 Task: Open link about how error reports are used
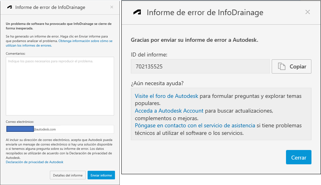[x=59, y=43]
